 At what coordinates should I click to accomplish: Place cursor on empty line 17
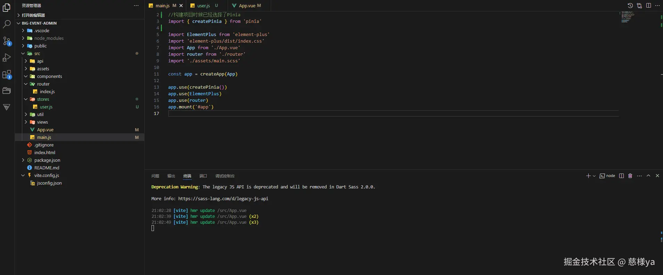[x=393, y=114]
